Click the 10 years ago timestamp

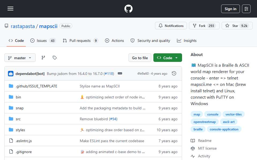[167, 130]
